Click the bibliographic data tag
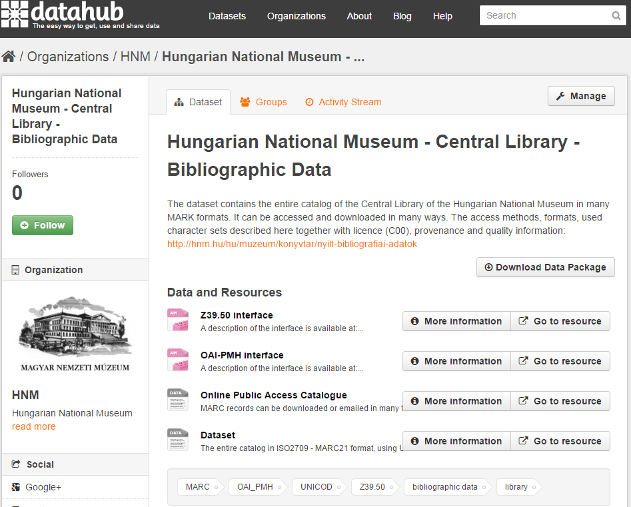The width and height of the screenshot is (631, 507). pyautogui.click(x=448, y=487)
